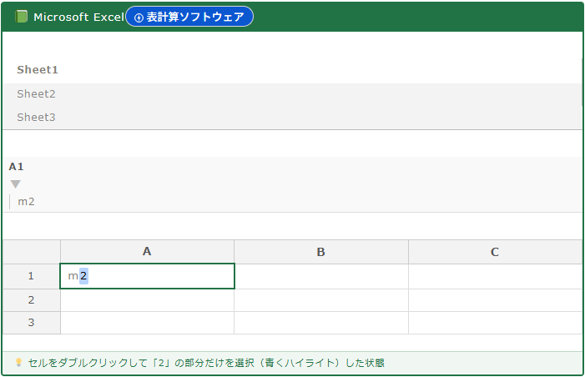Click the lightbulb hint icon
585x377 pixels.
point(18,363)
